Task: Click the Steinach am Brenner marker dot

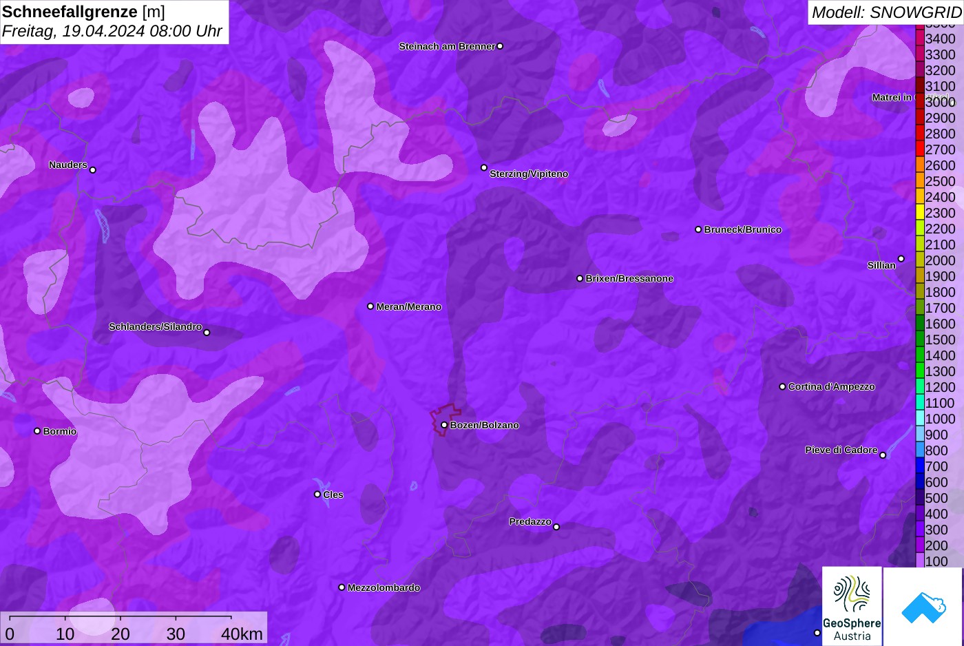Action: (x=500, y=46)
